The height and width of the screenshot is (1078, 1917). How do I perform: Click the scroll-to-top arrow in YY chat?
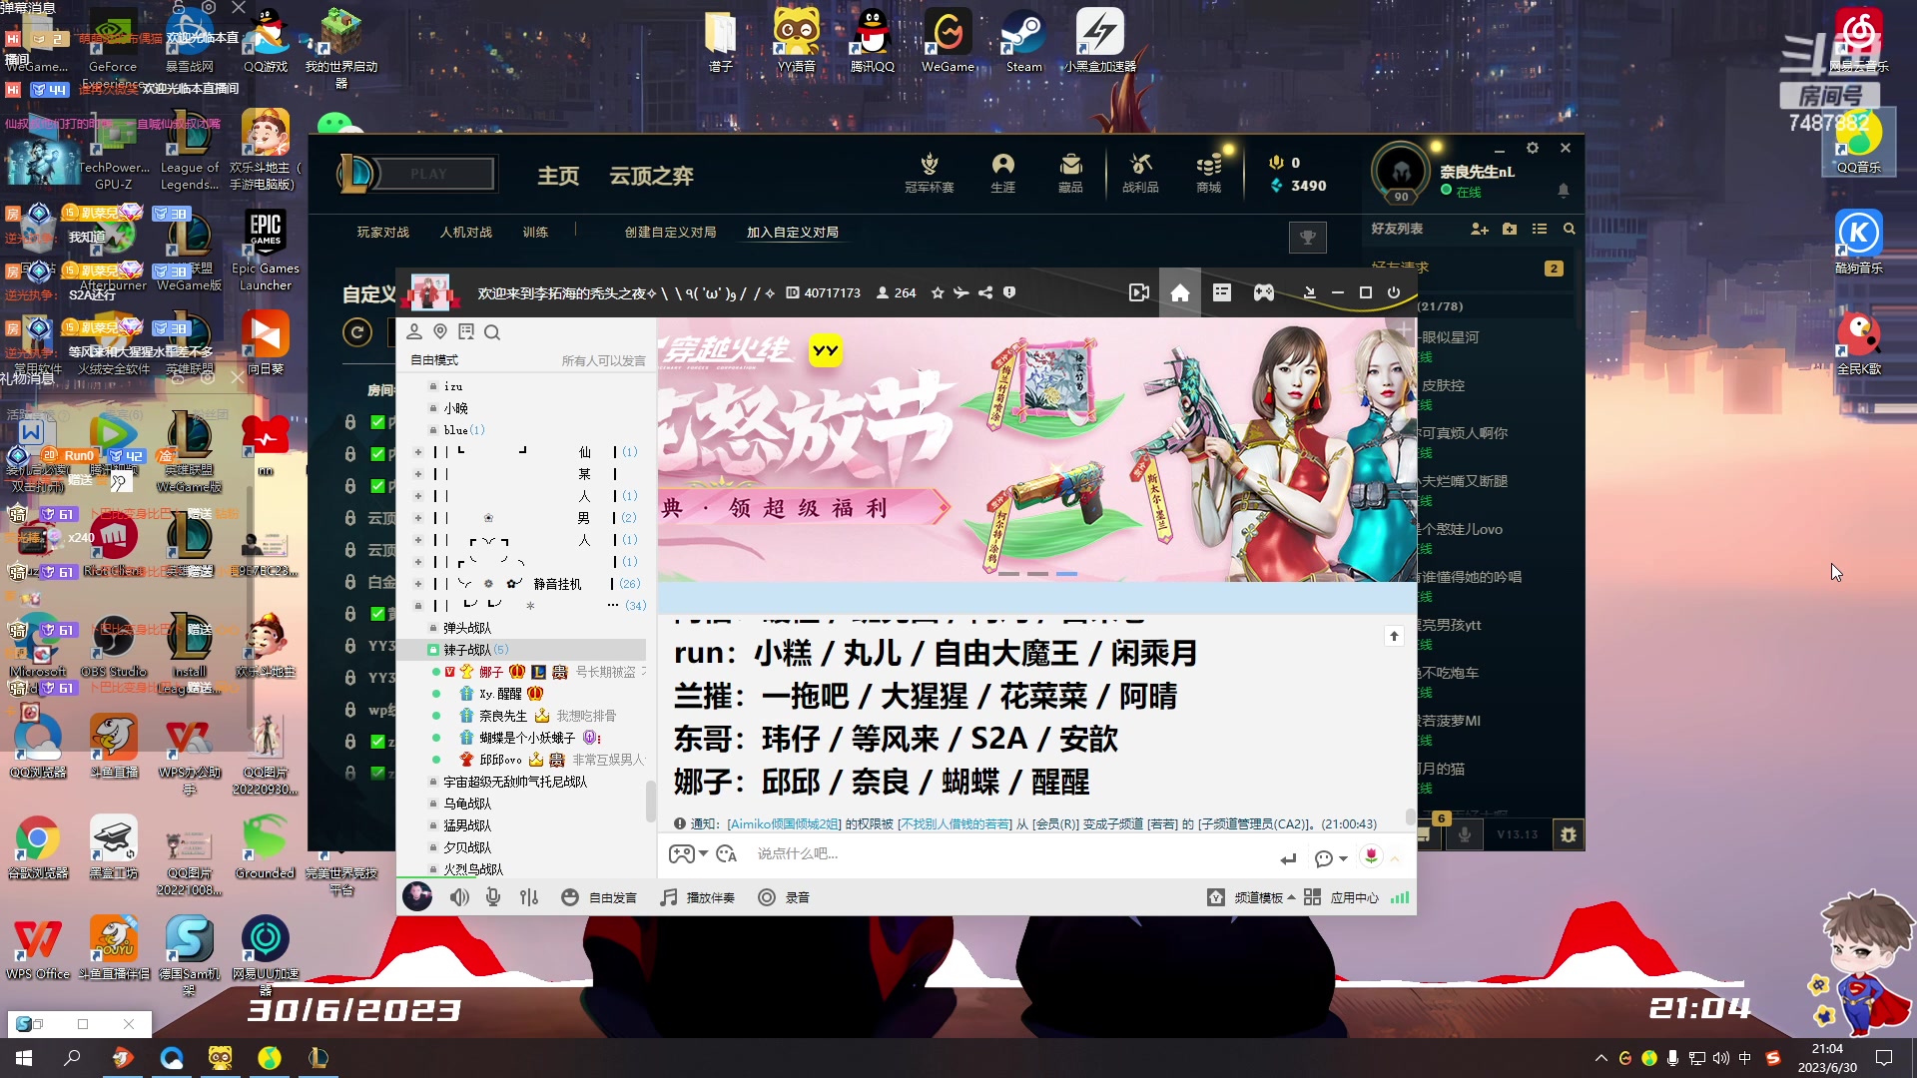point(1394,636)
